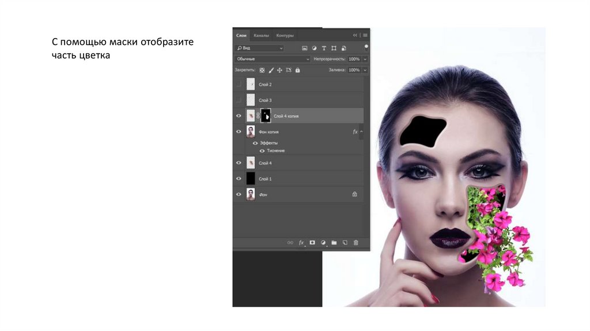The image size is (590, 331).
Task: Click the lock icon on Фон layer
Action: [x=354, y=194]
